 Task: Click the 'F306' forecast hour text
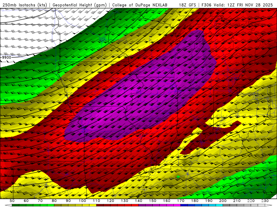tap(206, 5)
